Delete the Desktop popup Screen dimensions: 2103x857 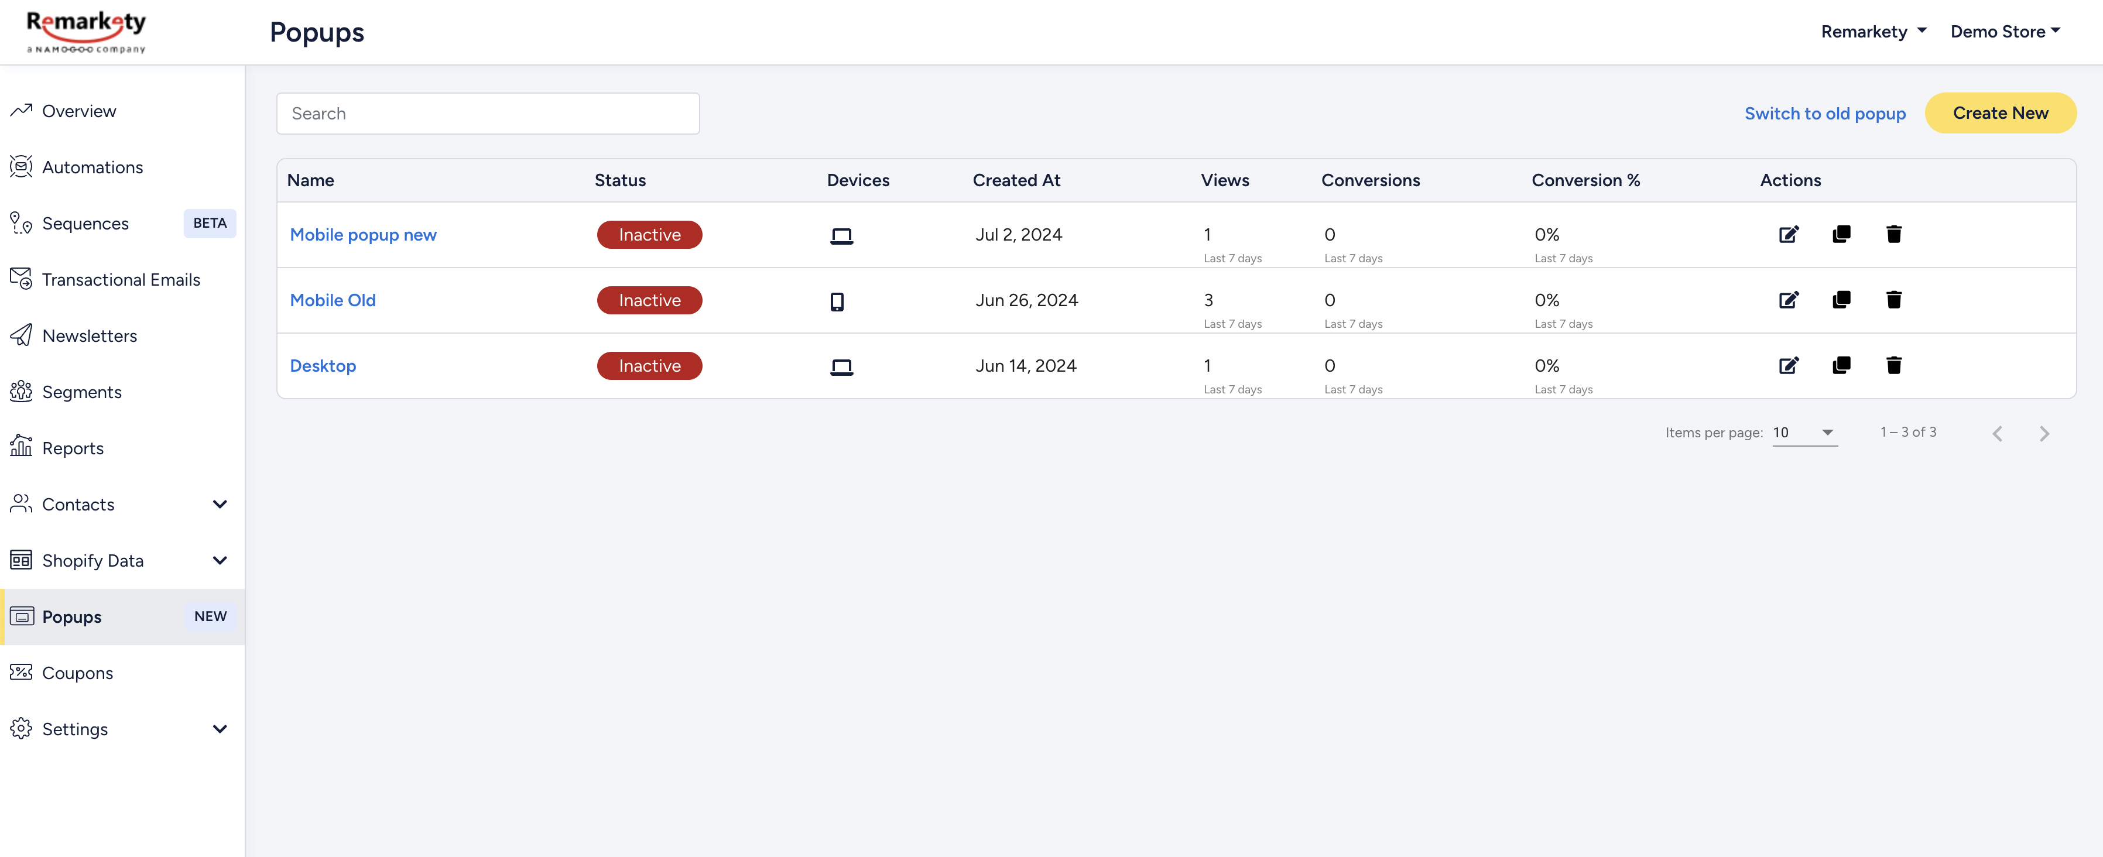point(1894,365)
